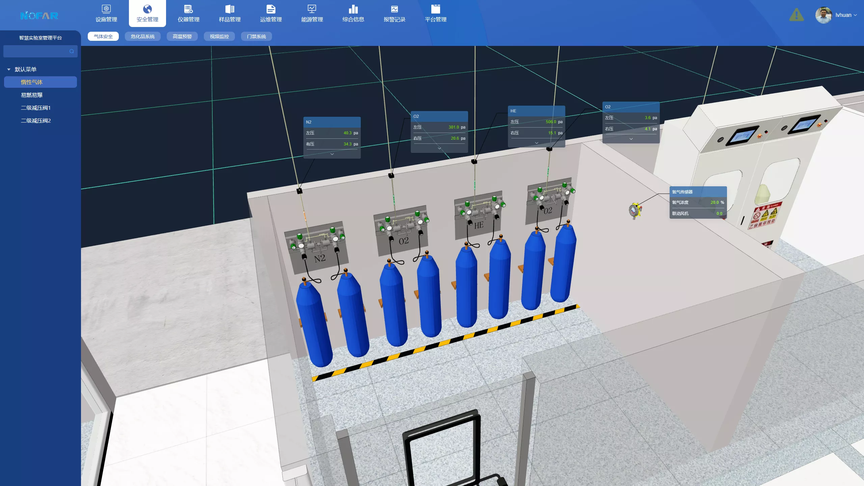Click 氧气浓度 value 20.0 %

coord(717,202)
